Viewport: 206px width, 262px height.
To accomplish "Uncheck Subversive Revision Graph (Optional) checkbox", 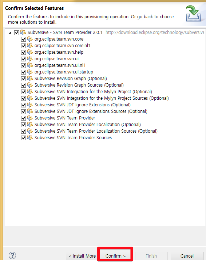I will pos(23,79).
